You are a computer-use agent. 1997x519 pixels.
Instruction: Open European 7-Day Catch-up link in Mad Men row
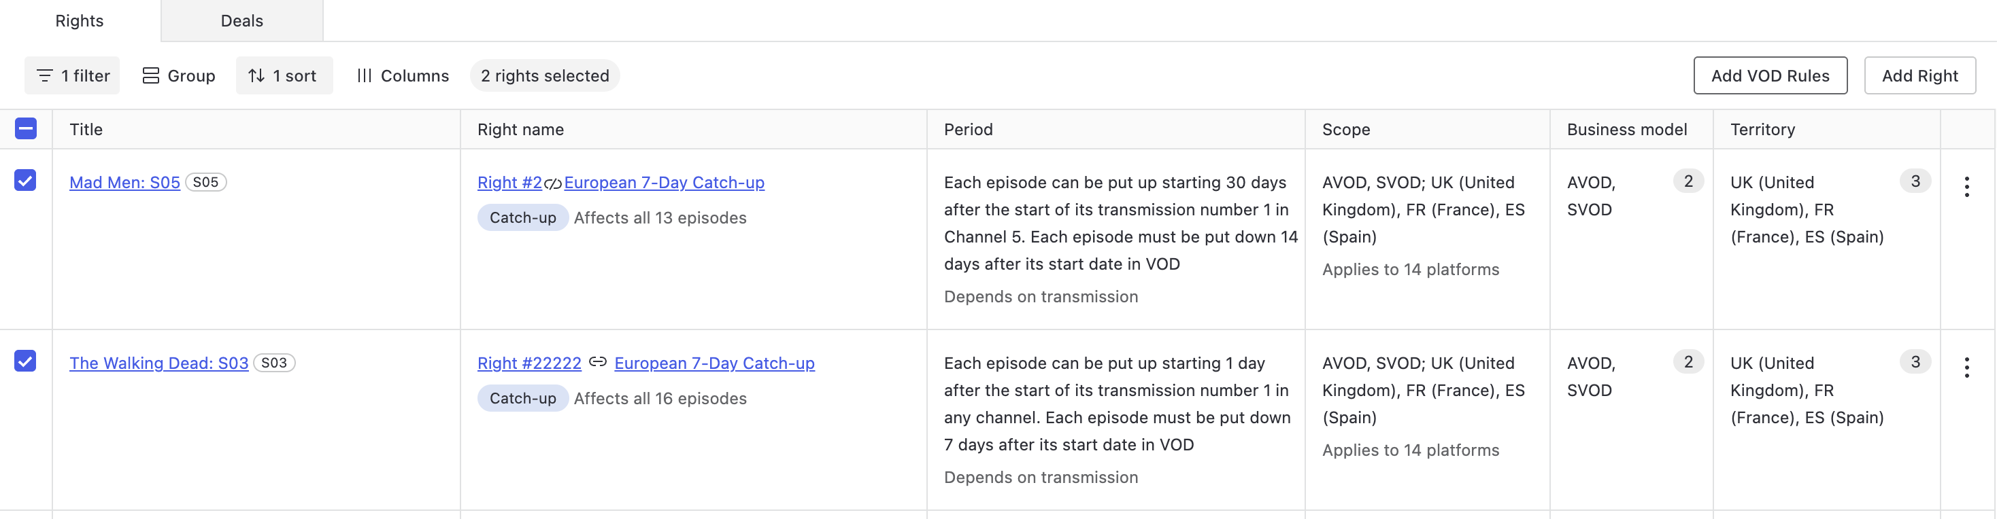pos(665,182)
